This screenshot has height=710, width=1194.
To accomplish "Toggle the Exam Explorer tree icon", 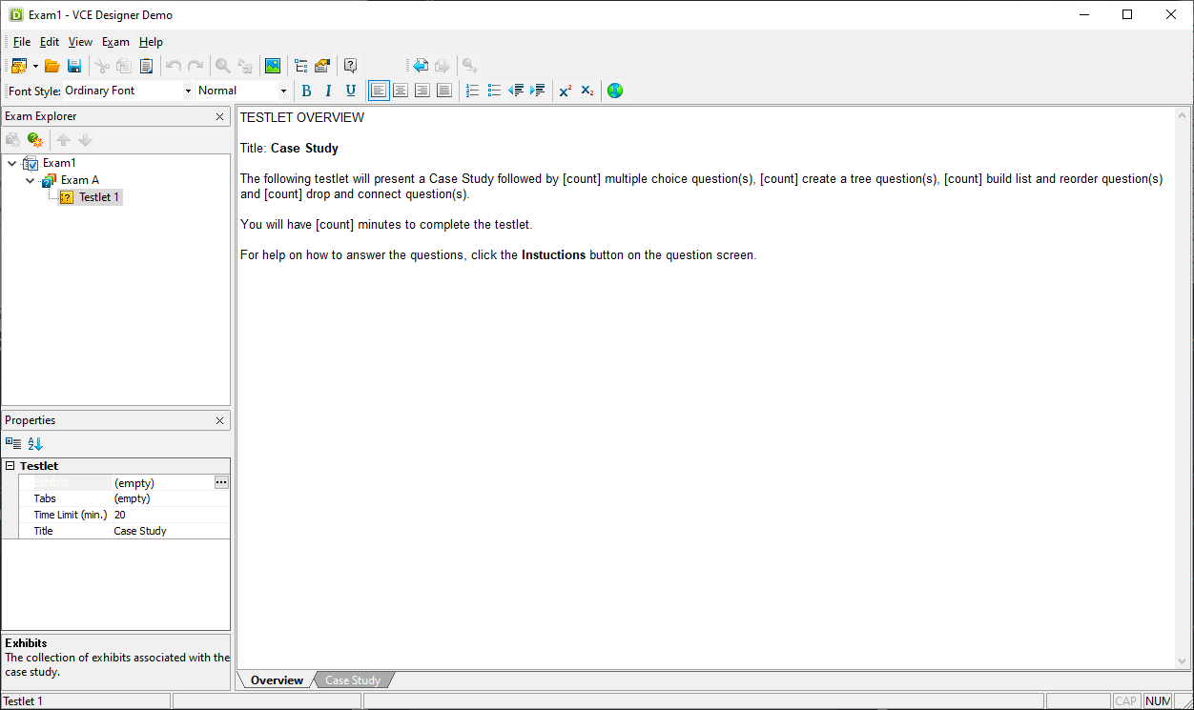I will tap(300, 66).
